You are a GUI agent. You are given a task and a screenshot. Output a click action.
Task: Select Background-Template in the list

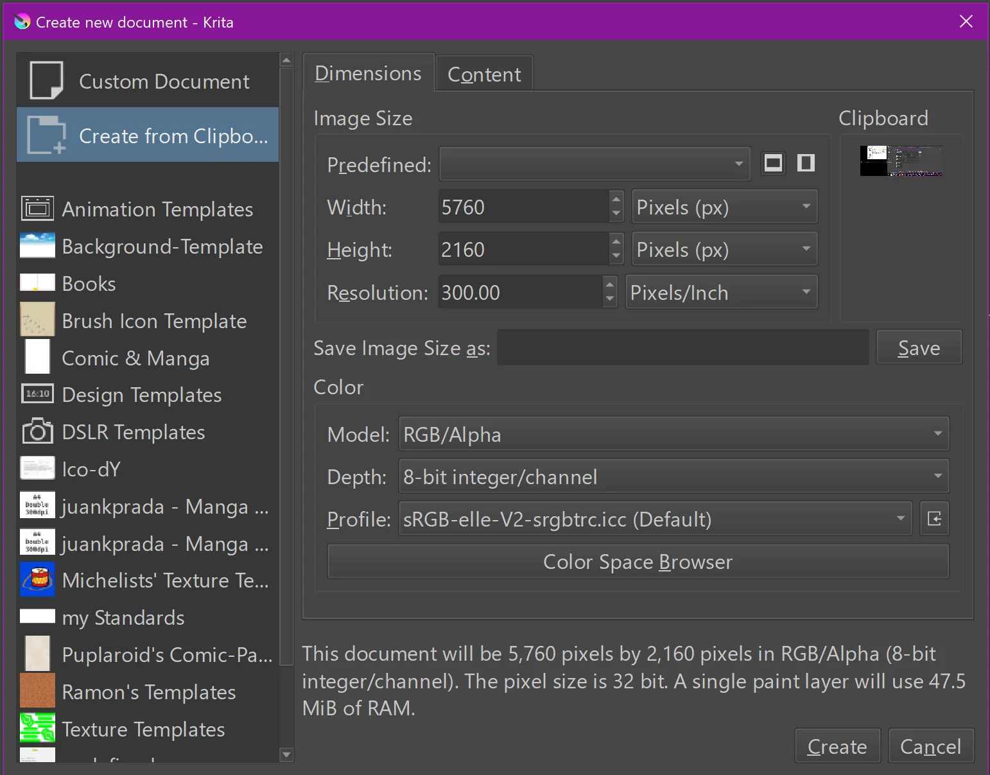click(x=148, y=246)
